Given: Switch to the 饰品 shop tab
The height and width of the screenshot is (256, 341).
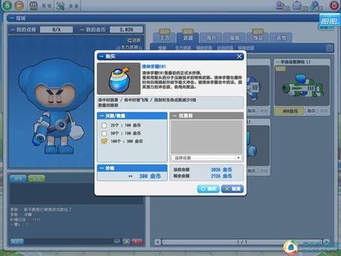Looking at the screenshot, I should click(258, 38).
